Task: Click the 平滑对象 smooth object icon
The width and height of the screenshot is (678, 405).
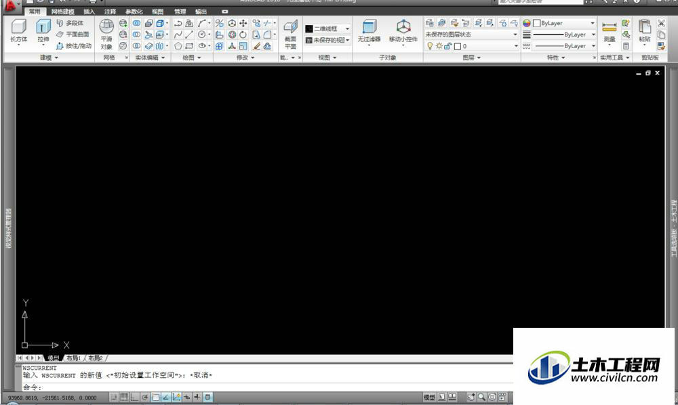Action: [x=106, y=34]
